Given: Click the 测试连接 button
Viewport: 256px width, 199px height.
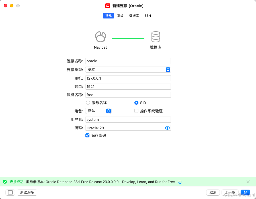Looking at the screenshot, I should 27,192.
